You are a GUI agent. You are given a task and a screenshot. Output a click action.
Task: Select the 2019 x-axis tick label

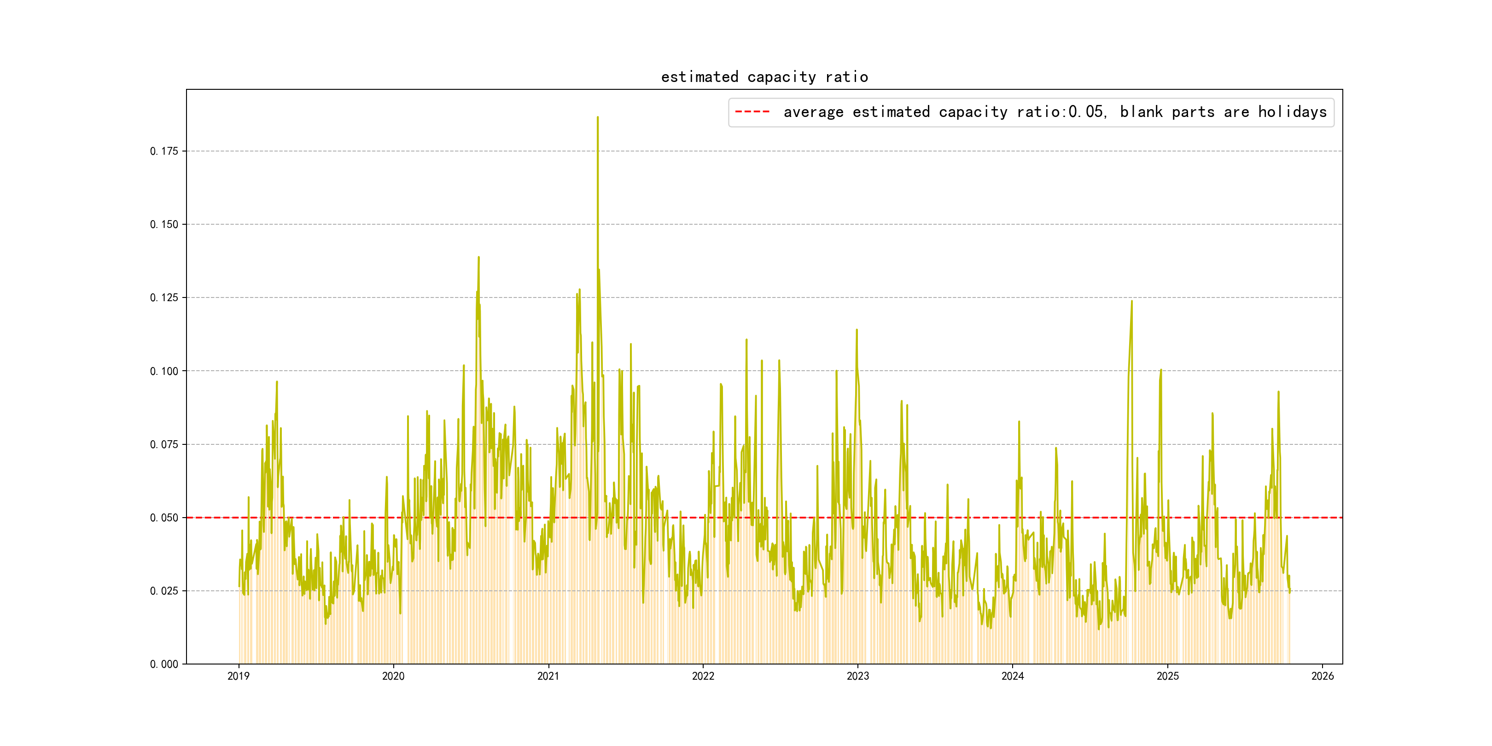tap(239, 676)
